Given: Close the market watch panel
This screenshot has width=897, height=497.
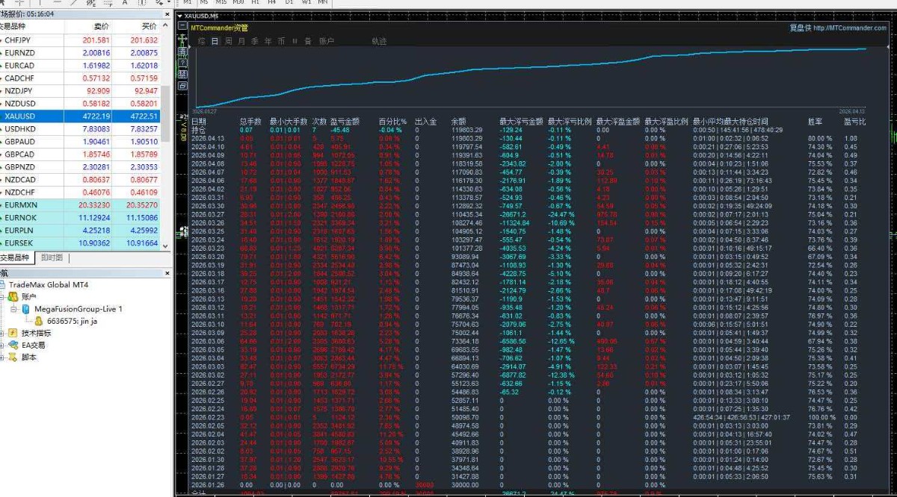Looking at the screenshot, I should pyautogui.click(x=167, y=13).
